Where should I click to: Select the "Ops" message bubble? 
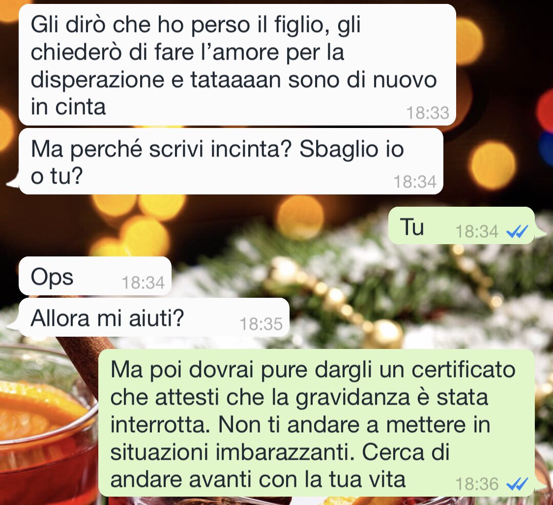[95, 276]
